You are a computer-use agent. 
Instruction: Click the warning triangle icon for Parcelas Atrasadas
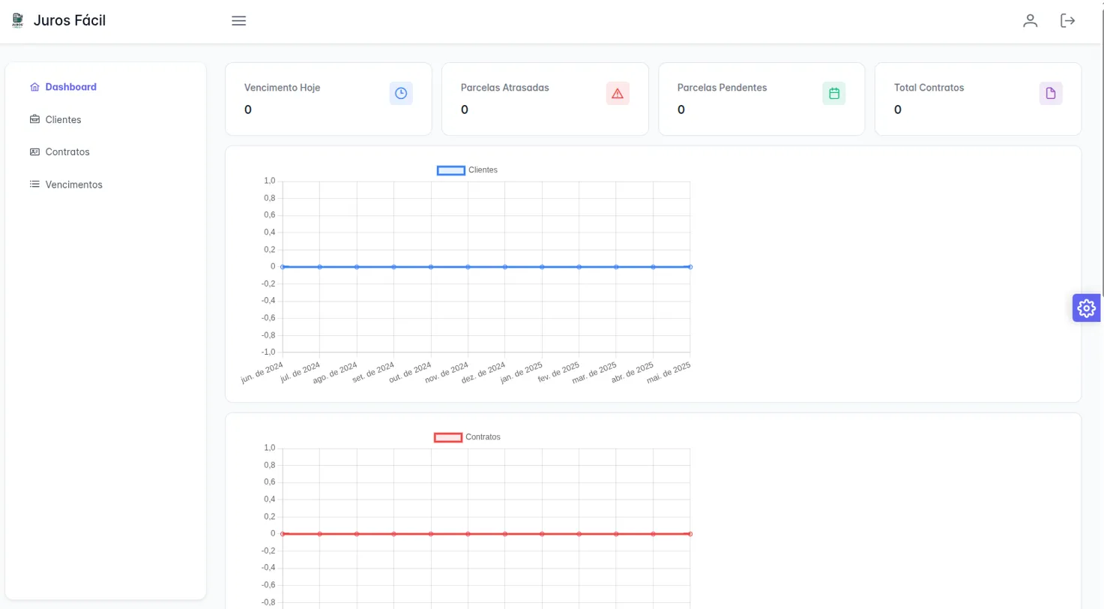tap(618, 94)
